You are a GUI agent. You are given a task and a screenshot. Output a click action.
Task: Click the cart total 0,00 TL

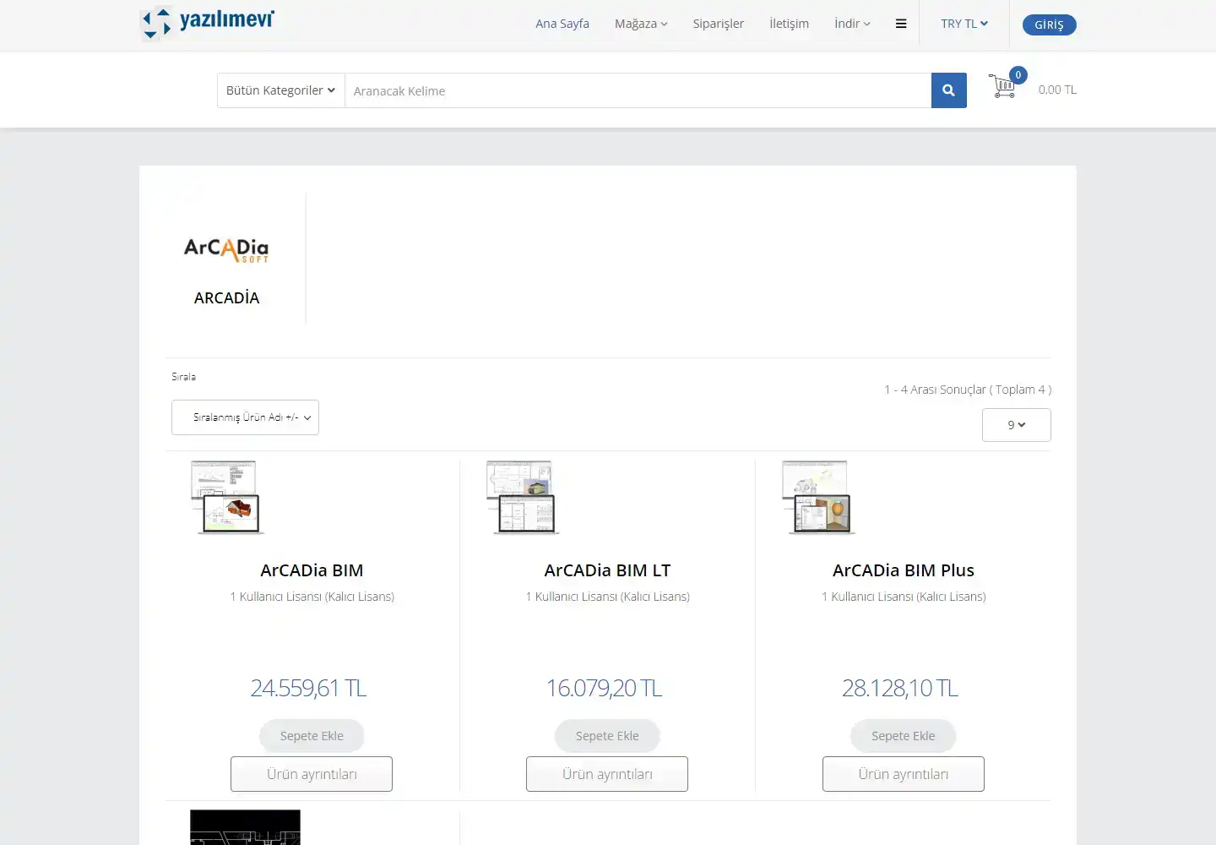(x=1057, y=90)
